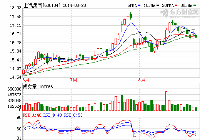Click the tallest green volume bar in late July
Viewport: 200px width, 140px height.
tap(122, 103)
